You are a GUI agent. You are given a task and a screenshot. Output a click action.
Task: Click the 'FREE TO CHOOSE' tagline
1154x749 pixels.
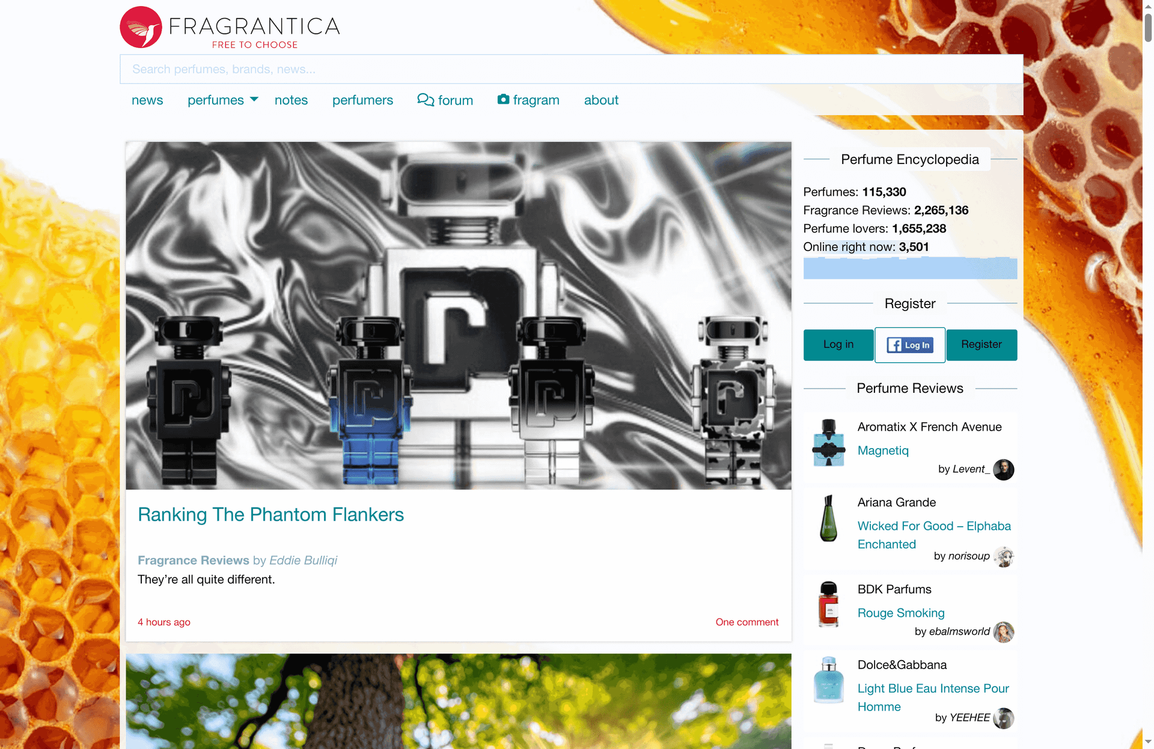click(x=255, y=45)
